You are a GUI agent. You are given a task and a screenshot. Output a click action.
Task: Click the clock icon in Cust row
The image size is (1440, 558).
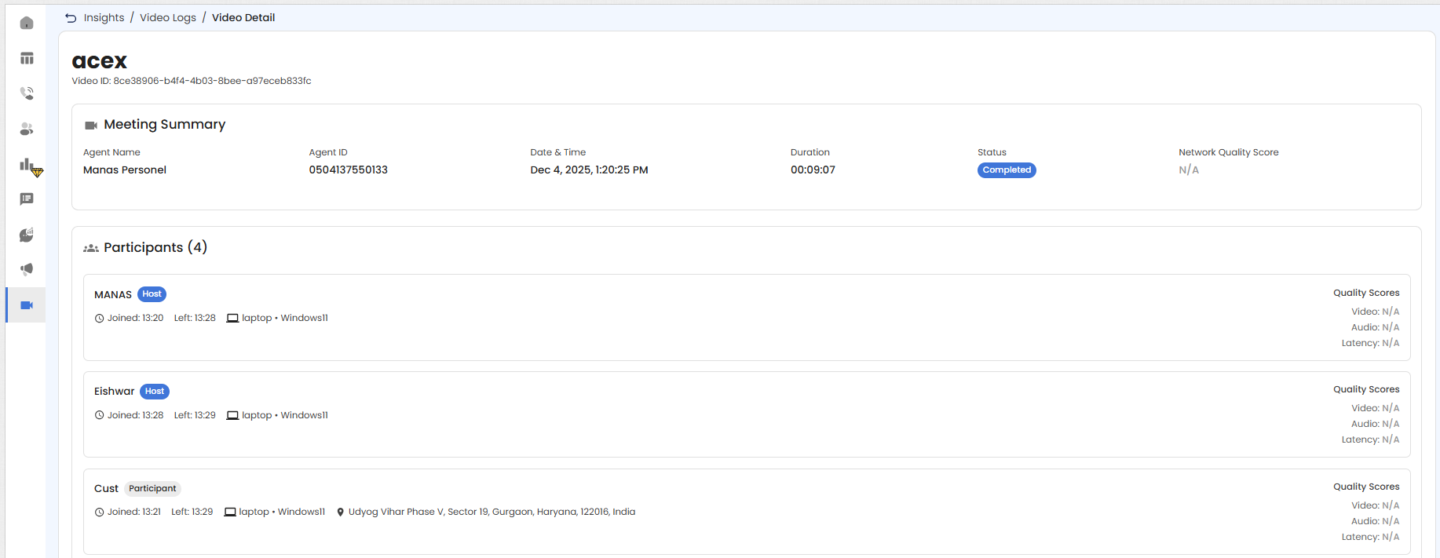click(100, 512)
